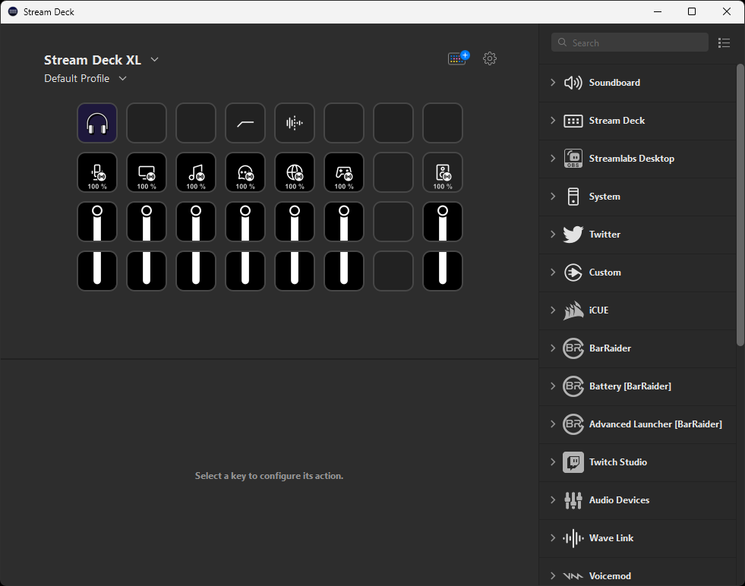Click the waveform key in top row
This screenshot has height=586, width=745.
pos(295,123)
